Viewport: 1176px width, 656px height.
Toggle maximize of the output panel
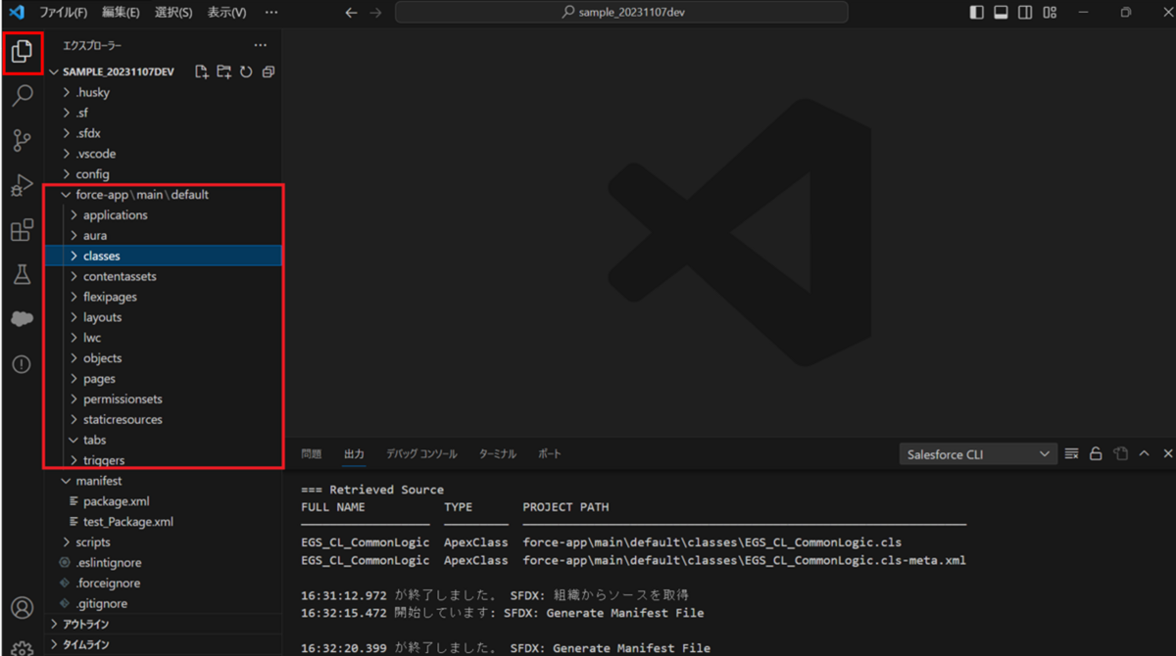1143,453
